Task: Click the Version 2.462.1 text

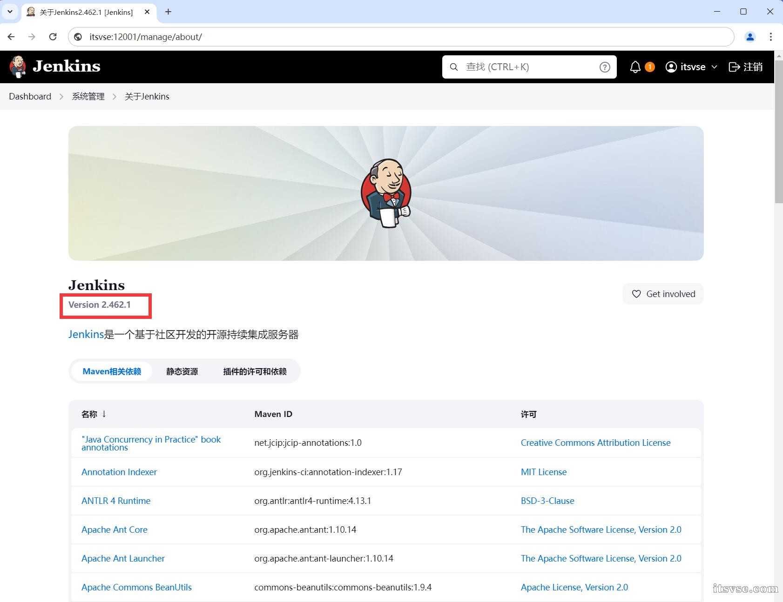Action: pos(100,304)
